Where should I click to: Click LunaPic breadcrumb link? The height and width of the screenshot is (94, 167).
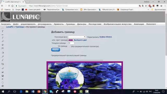click(x=10, y=27)
